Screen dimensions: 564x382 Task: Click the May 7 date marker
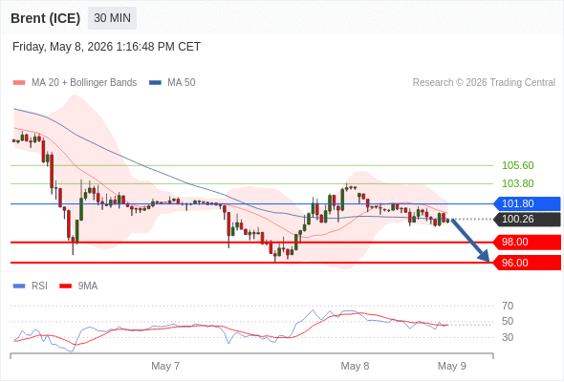point(165,366)
